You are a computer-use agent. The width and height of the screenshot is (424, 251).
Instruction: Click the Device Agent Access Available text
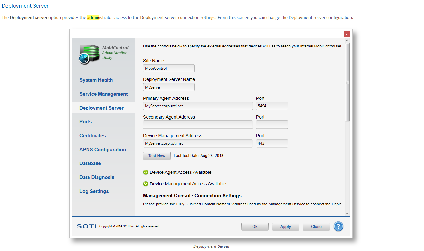tap(181, 172)
